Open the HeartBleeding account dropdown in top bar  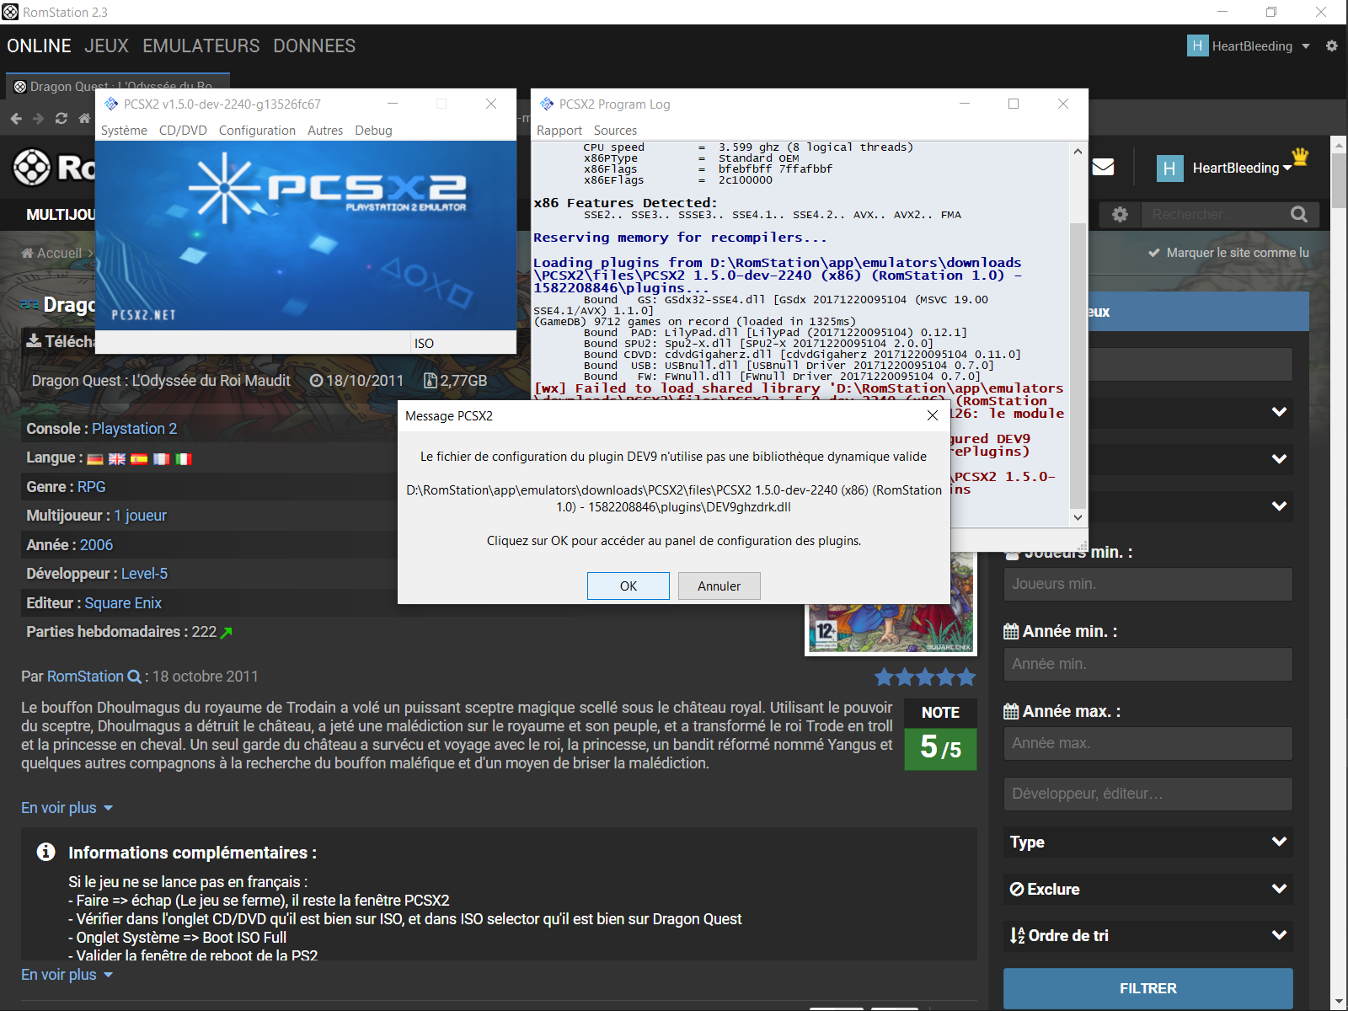(1306, 46)
